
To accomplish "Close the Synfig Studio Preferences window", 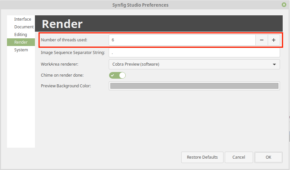I will coord(284,5).
